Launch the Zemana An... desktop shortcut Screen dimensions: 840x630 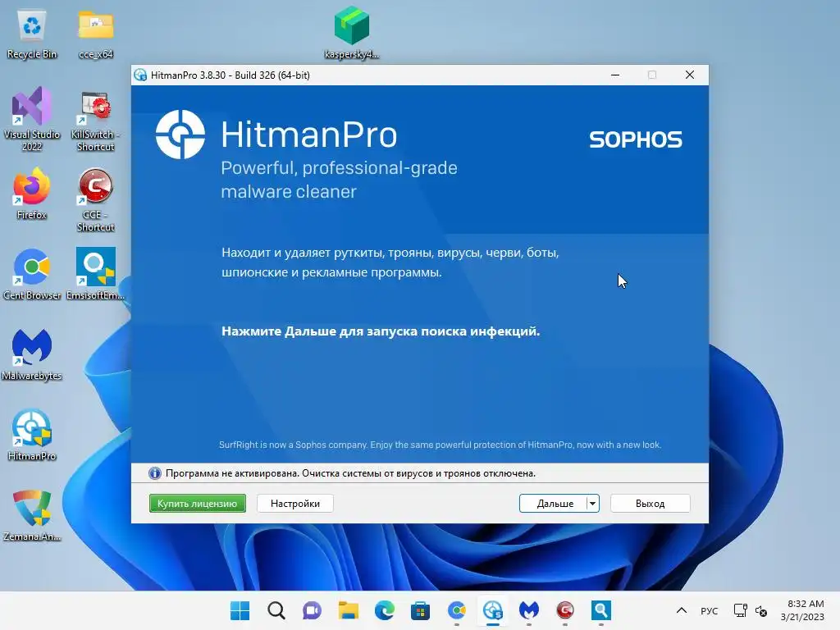click(32, 515)
